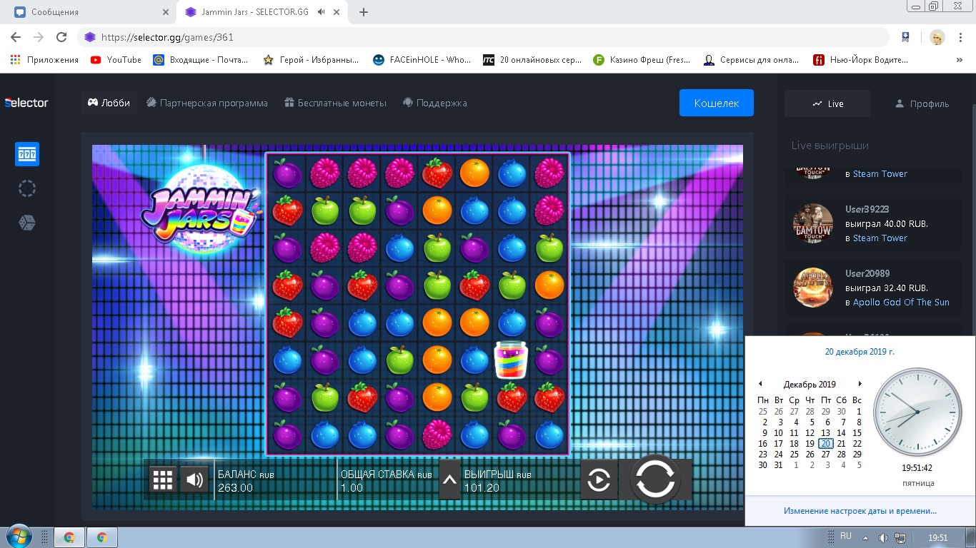Image resolution: width=976 pixels, height=548 pixels.
Task: Open Steam Tower link under User39223
Action: [880, 238]
